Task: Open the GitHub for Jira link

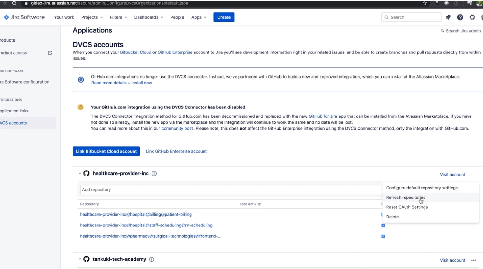Action: tap(323, 116)
